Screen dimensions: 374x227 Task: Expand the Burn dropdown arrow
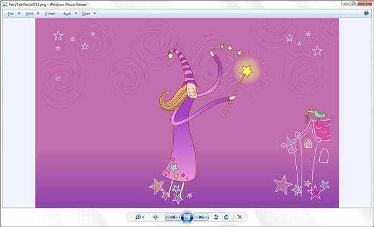point(75,14)
